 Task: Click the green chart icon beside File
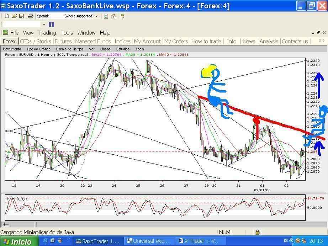(5, 32)
